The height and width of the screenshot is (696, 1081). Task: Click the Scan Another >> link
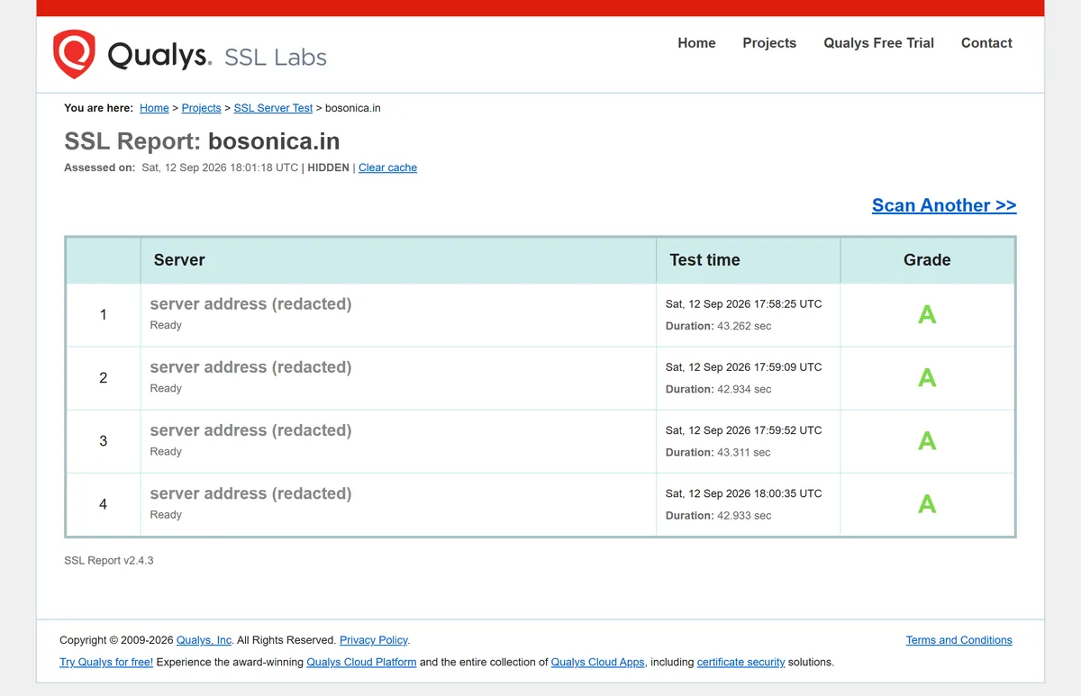tap(944, 205)
